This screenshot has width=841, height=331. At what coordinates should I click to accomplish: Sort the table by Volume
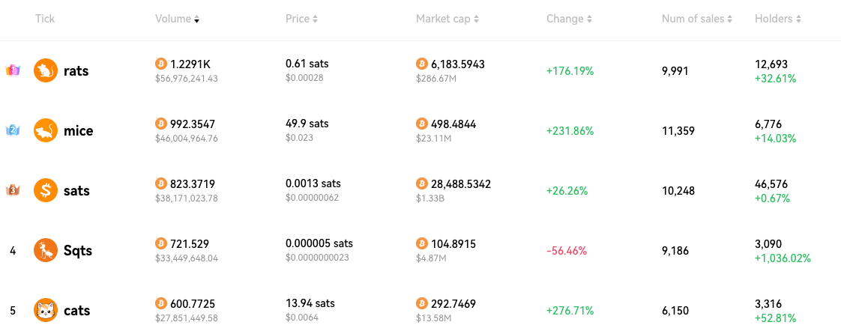point(177,19)
